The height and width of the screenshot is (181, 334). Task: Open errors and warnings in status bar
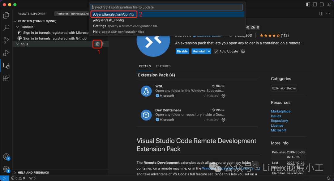[x=18, y=178]
